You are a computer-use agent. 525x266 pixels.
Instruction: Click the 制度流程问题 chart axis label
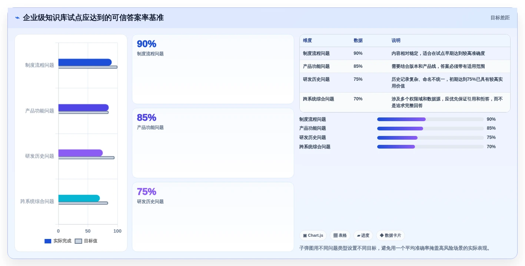pyautogui.click(x=40, y=65)
